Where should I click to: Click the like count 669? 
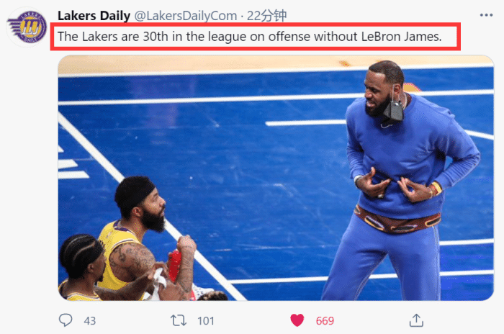coord(325,320)
